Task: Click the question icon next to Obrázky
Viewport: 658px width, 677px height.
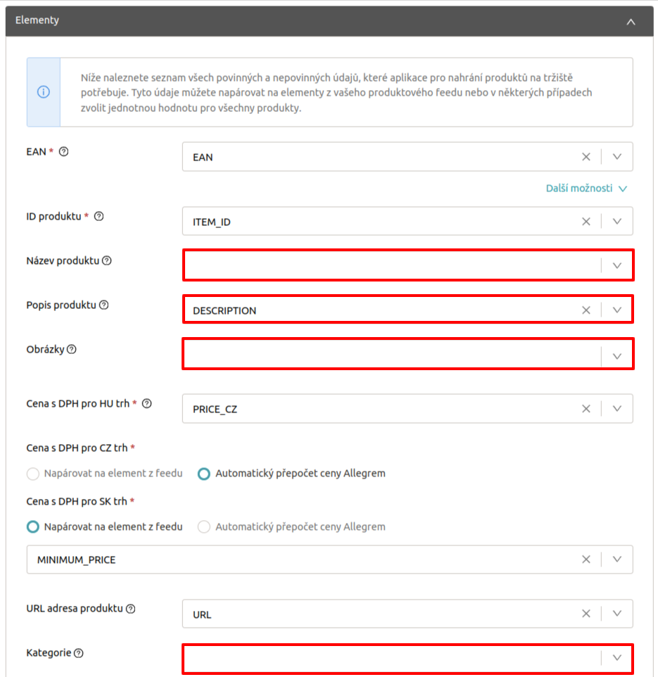Action: 71,349
